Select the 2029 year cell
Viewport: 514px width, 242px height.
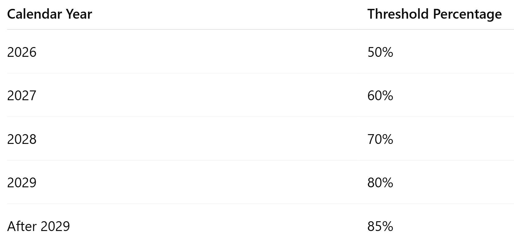point(22,183)
